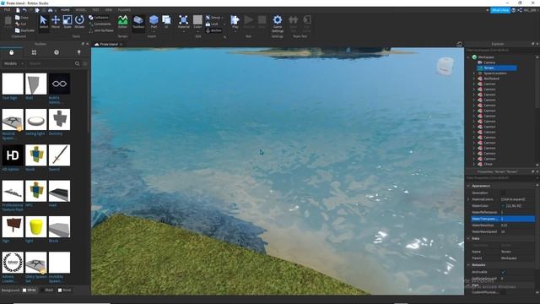Open Toolbox Creations lightbulb tab icon
This screenshot has height=304, width=540.
(x=78, y=52)
